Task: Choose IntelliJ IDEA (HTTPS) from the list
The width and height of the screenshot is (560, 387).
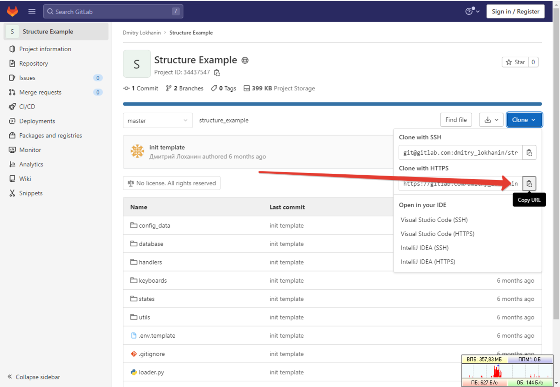Action: click(x=427, y=261)
